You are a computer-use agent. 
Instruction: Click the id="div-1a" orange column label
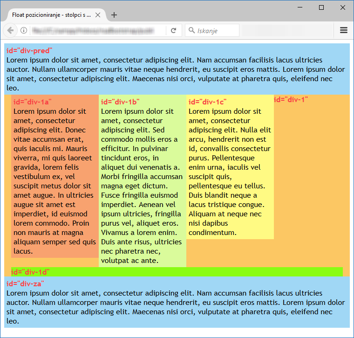click(33, 102)
